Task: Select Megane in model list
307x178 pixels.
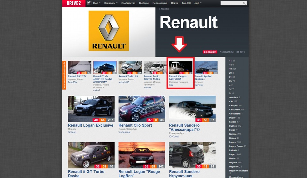Action: tap(233, 163)
